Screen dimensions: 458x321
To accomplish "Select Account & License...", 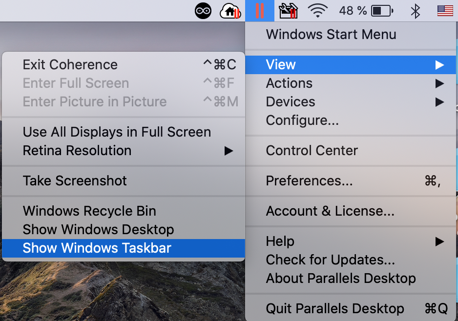I will coord(351,211).
